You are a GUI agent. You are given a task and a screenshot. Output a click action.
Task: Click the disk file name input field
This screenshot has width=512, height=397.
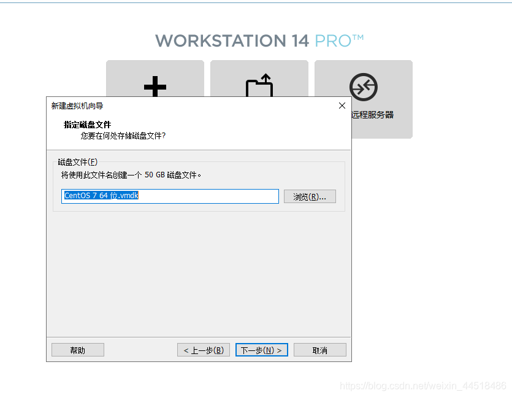(170, 196)
